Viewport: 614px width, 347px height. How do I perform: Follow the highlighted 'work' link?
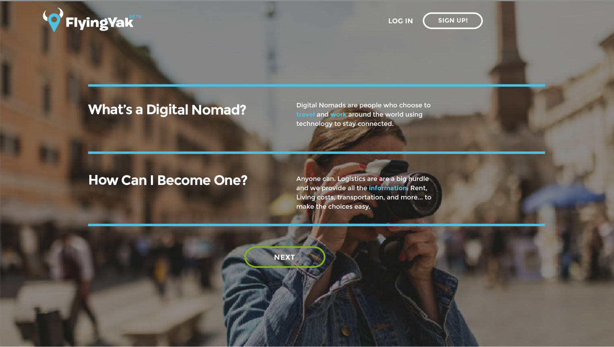[x=338, y=115]
